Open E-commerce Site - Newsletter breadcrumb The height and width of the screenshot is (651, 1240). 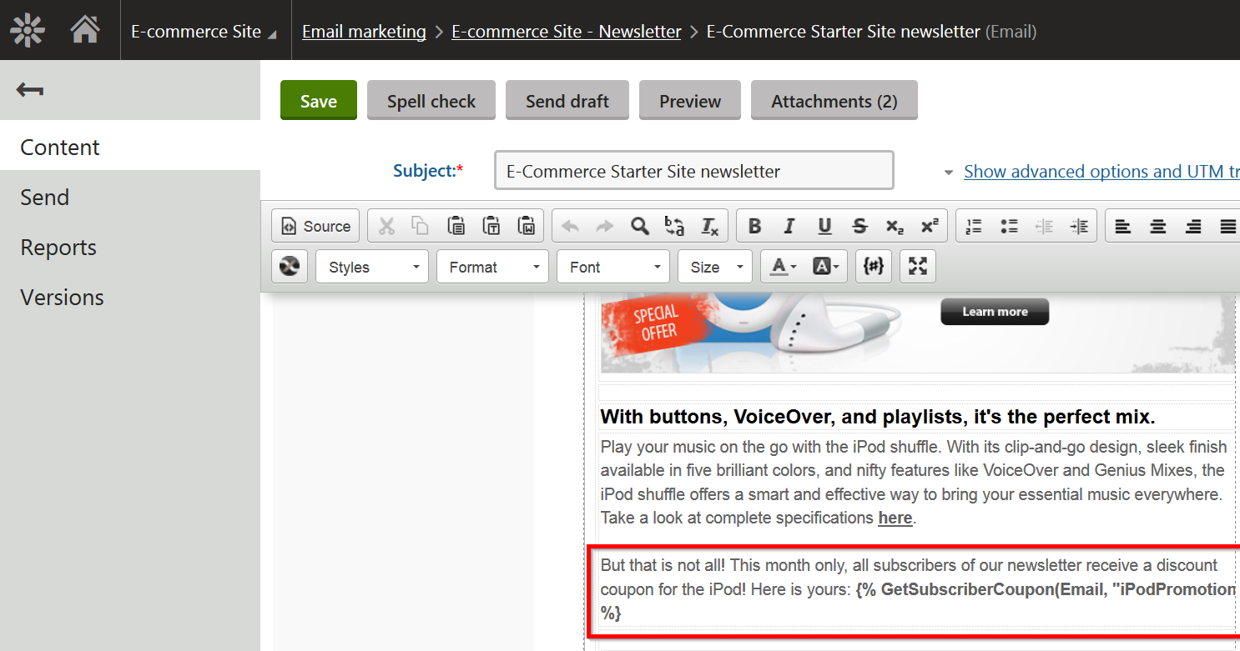[x=567, y=32]
